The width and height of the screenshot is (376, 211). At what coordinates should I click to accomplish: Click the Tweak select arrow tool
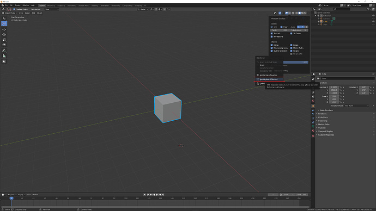click(x=4, y=18)
